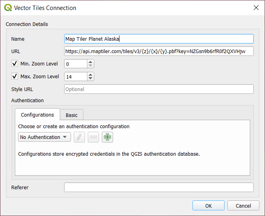Click into the Name text field
This screenshot has width=265, height=216.
159,39
